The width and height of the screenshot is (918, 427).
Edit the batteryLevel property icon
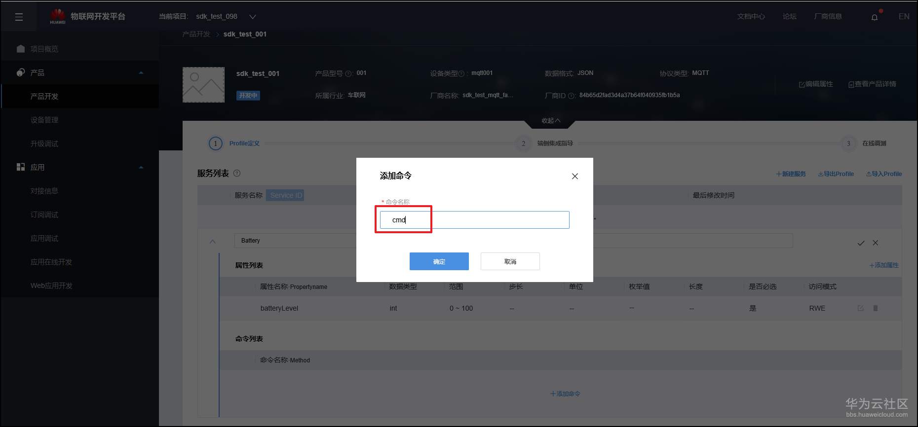pyautogui.click(x=860, y=308)
